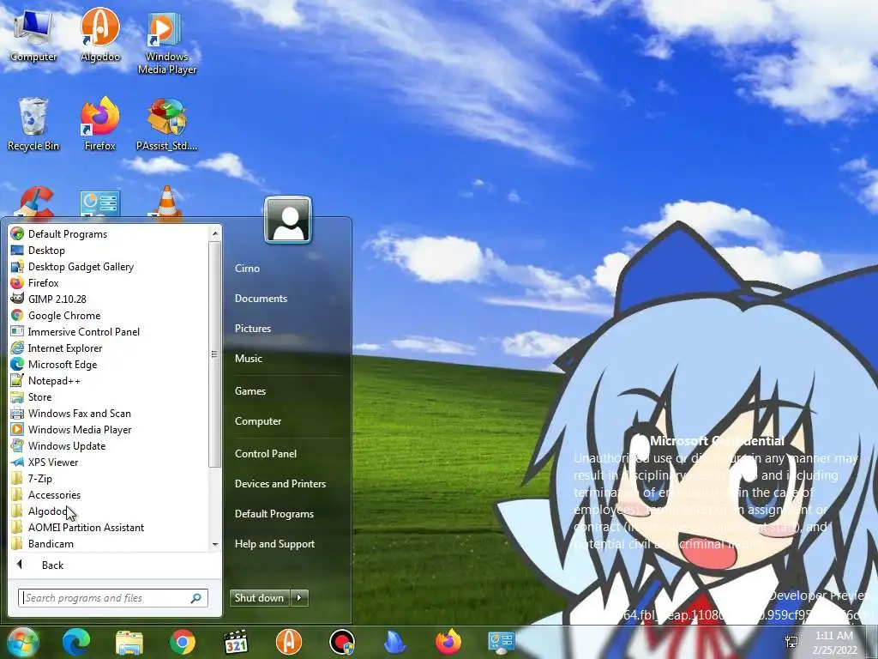Screen dimensions: 878x659
Task: Open Control Panel from Start menu
Action: tap(266, 453)
